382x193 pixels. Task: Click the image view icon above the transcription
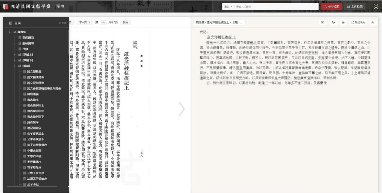click(323, 23)
